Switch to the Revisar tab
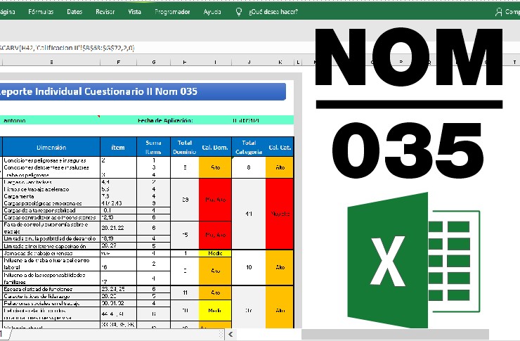This screenshot has width=520, height=341. pyautogui.click(x=105, y=12)
